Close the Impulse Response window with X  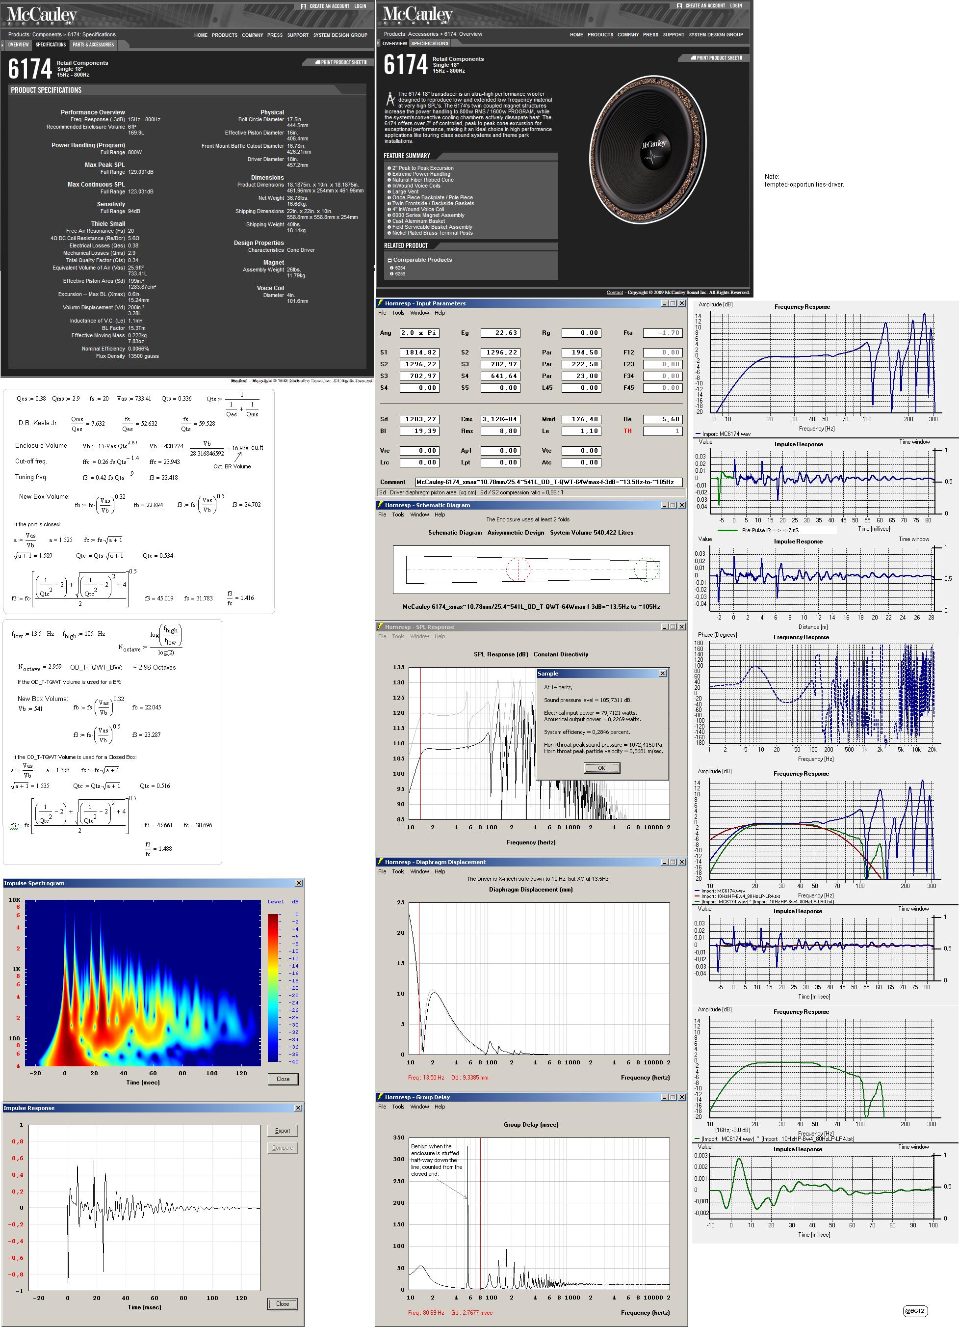298,1108
